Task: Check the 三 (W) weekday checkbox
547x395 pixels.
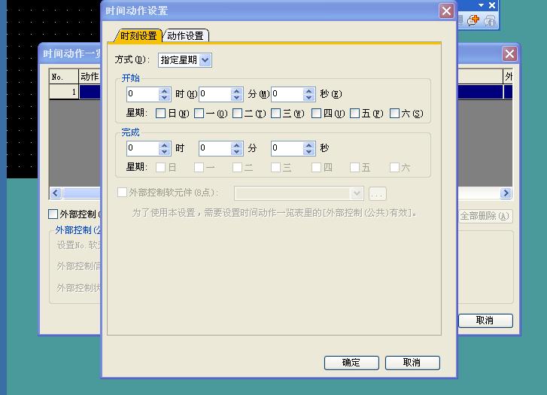Action: click(276, 114)
